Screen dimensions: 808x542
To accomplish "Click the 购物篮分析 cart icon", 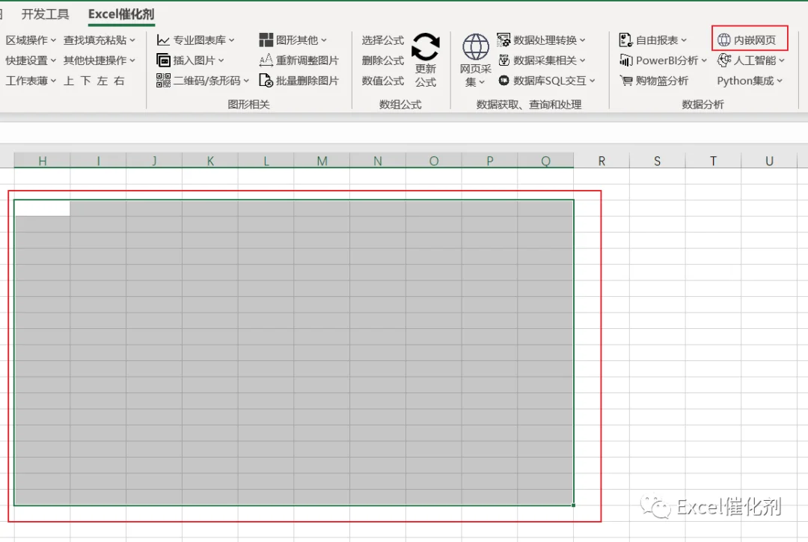I will point(625,81).
